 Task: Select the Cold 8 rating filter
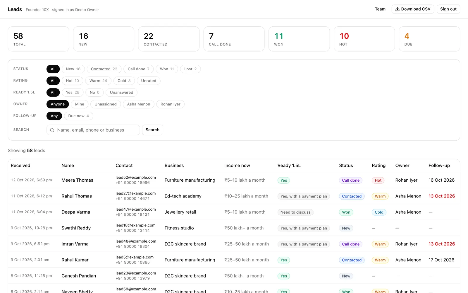124,81
